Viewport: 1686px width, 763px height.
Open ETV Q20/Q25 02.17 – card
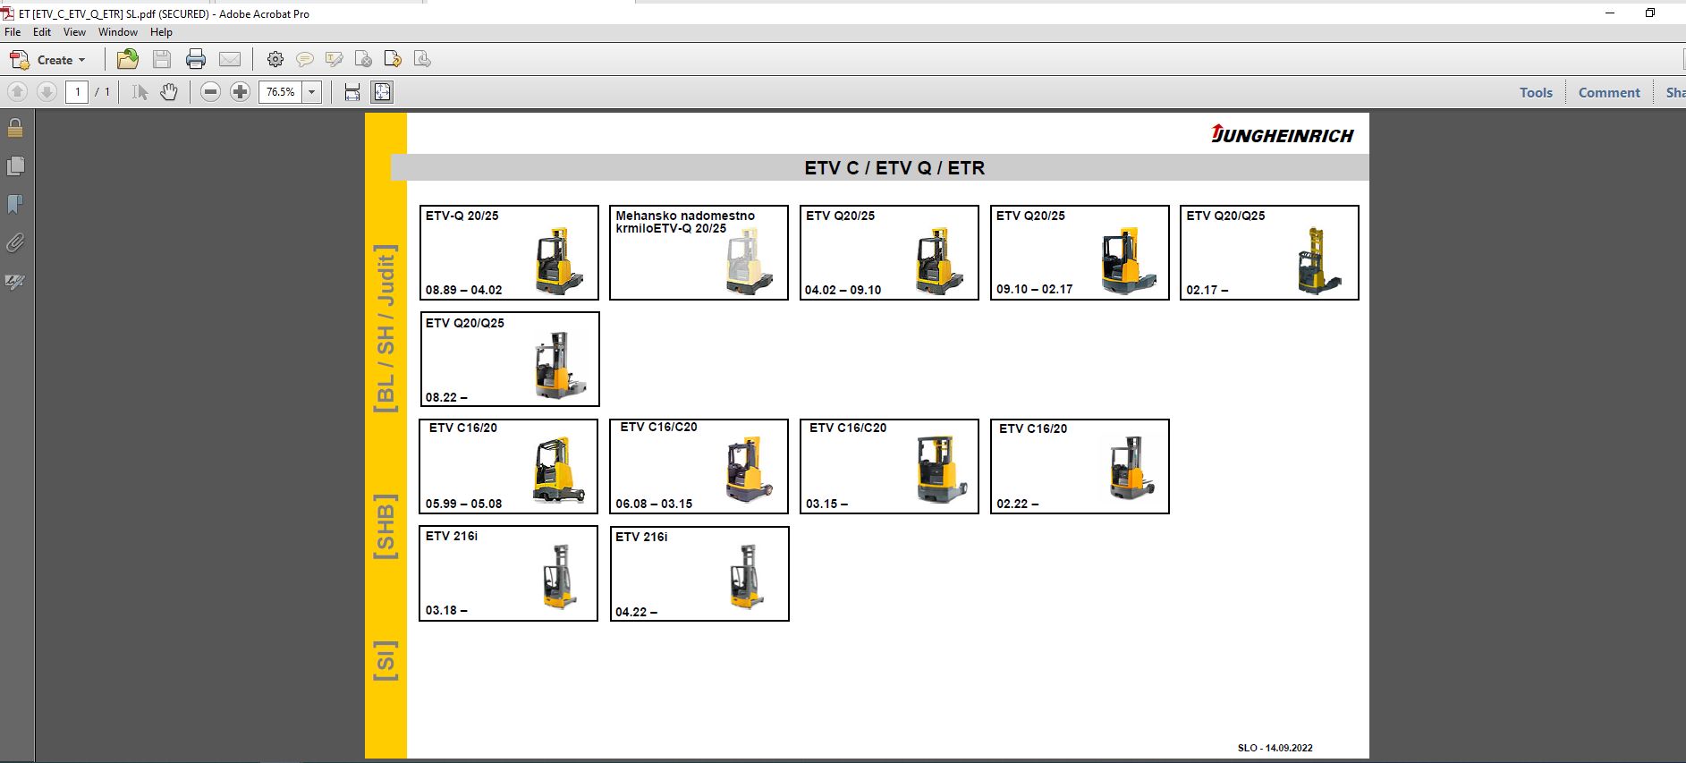(x=1269, y=252)
